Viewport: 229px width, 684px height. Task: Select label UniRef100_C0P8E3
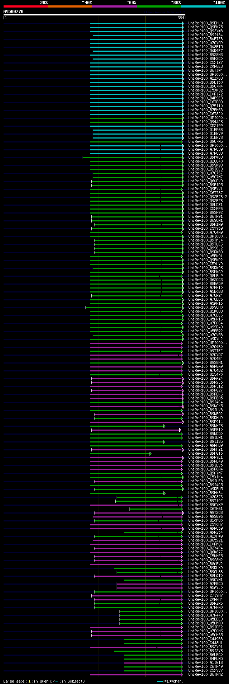tap(205, 67)
